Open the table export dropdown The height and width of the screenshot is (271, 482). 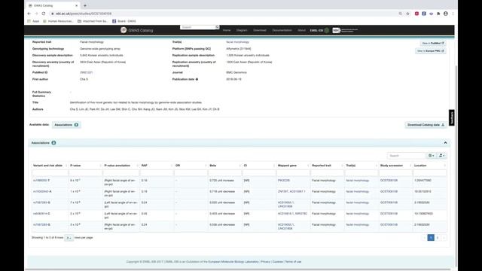pyautogui.click(x=441, y=156)
